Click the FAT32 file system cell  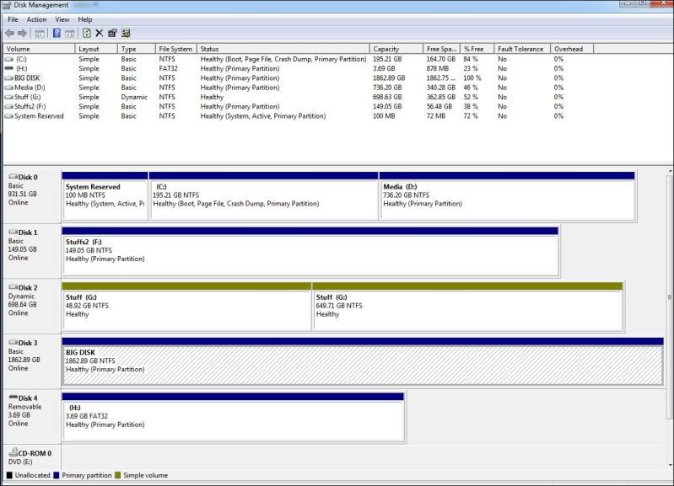(x=168, y=69)
